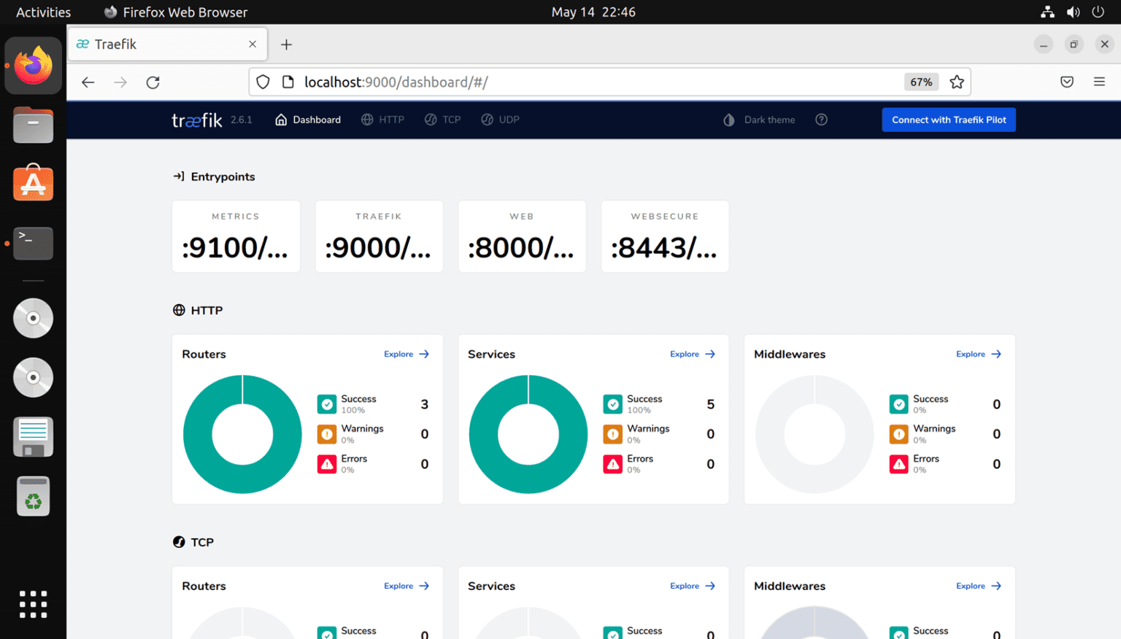1121x639 pixels.
Task: Reload the page with the refresh icon
Action: pyautogui.click(x=153, y=82)
